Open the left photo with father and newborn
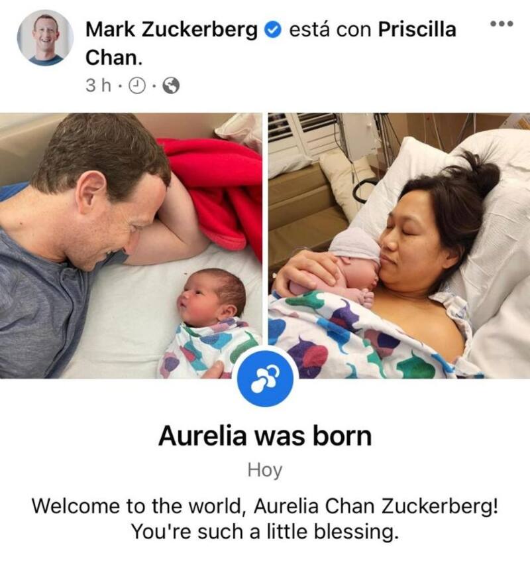530x571 pixels. [131, 245]
